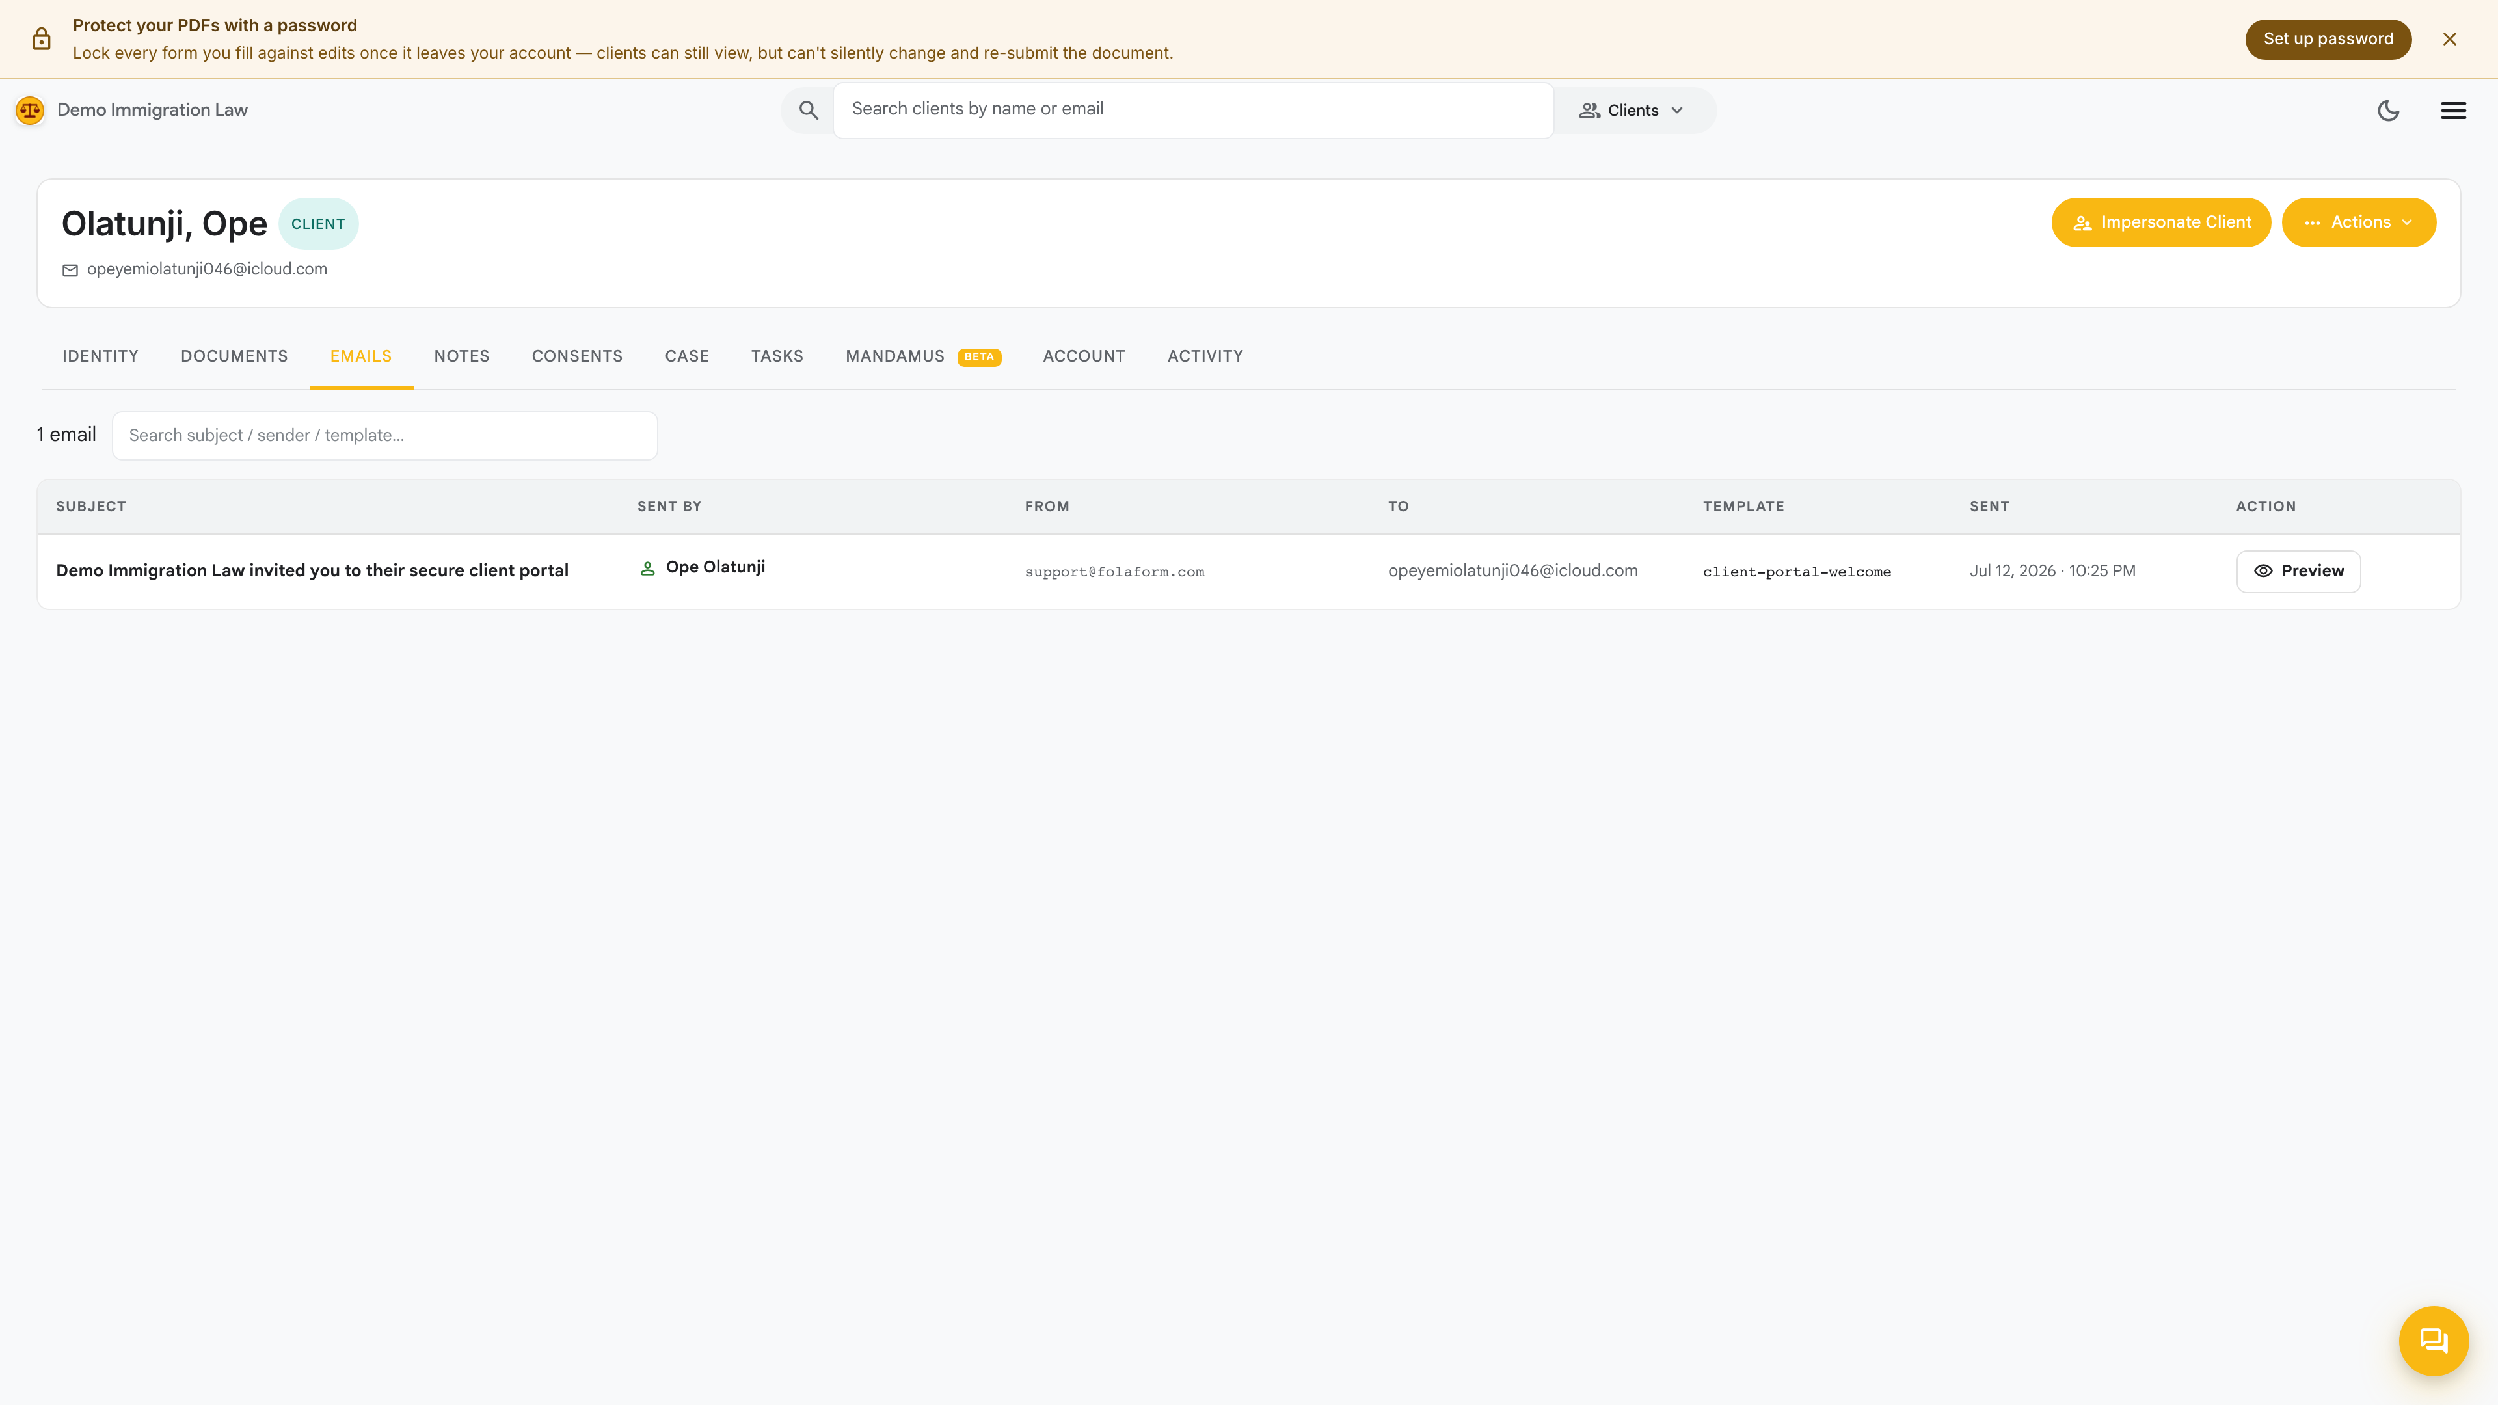Click the client email opeyemiolatunji046@icloud.com in header
This screenshot has width=2498, height=1405.
(x=208, y=269)
